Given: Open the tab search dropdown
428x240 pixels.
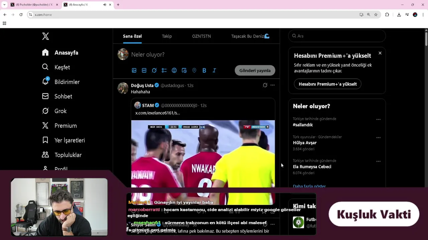Looking at the screenshot, I should tap(4, 5).
